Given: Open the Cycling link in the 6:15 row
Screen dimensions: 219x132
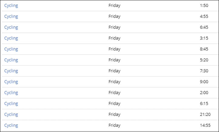Looking at the screenshot, I should coord(11,104).
